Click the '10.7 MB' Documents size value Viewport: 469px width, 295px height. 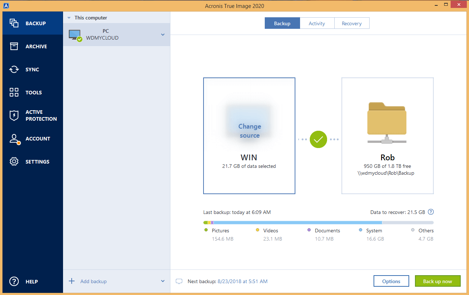(x=324, y=239)
